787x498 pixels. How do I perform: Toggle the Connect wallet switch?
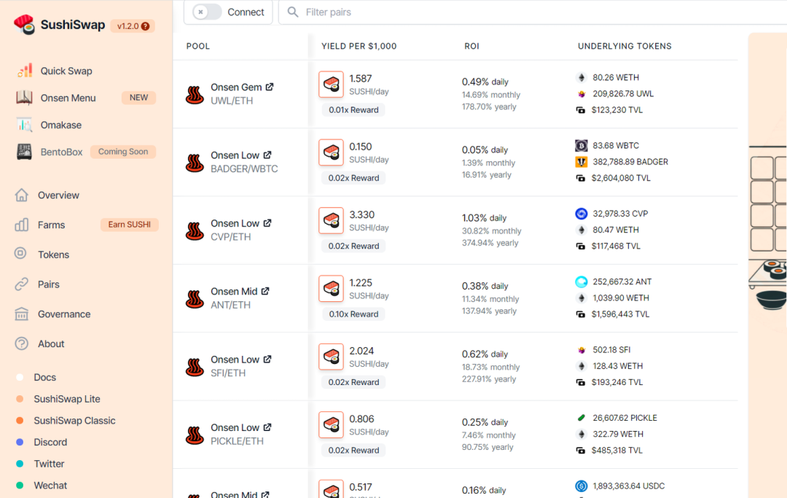point(207,12)
